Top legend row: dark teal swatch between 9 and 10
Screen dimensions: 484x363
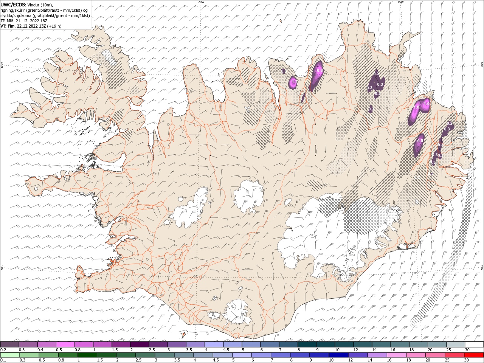(326, 344)
